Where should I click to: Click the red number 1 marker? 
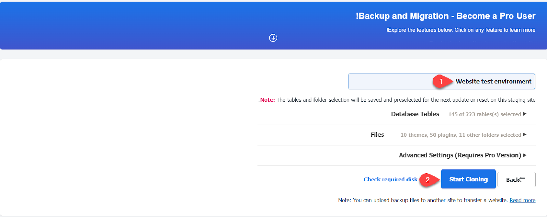441,81
